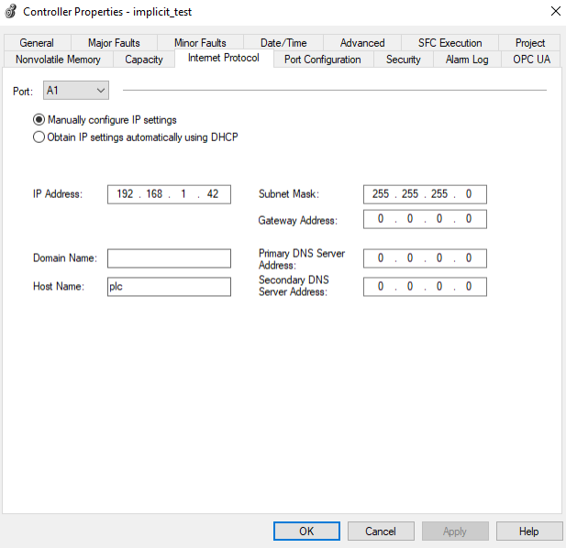
Task: Go to the Date/Time tab
Action: (283, 42)
